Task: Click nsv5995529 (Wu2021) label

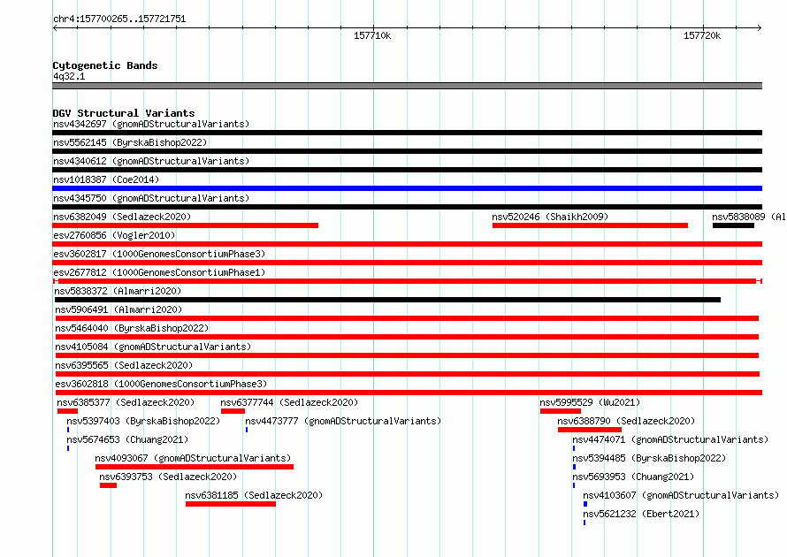Action: click(x=590, y=402)
